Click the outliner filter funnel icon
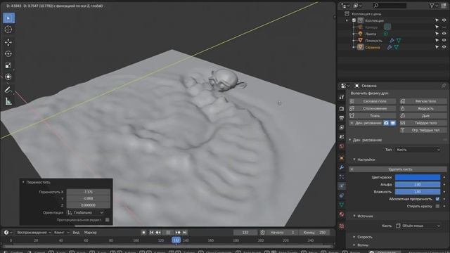The image size is (450, 253). 432,6
